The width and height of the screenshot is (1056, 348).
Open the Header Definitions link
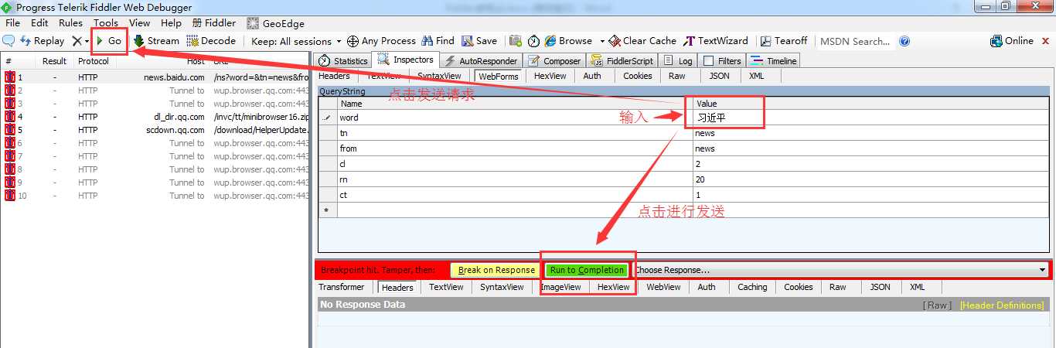point(1001,305)
